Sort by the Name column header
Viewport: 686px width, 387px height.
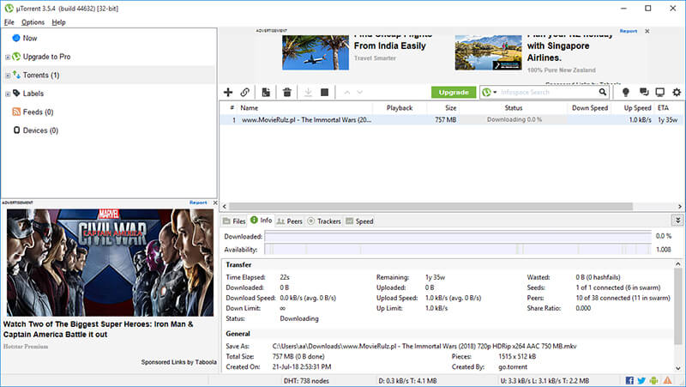coord(249,108)
